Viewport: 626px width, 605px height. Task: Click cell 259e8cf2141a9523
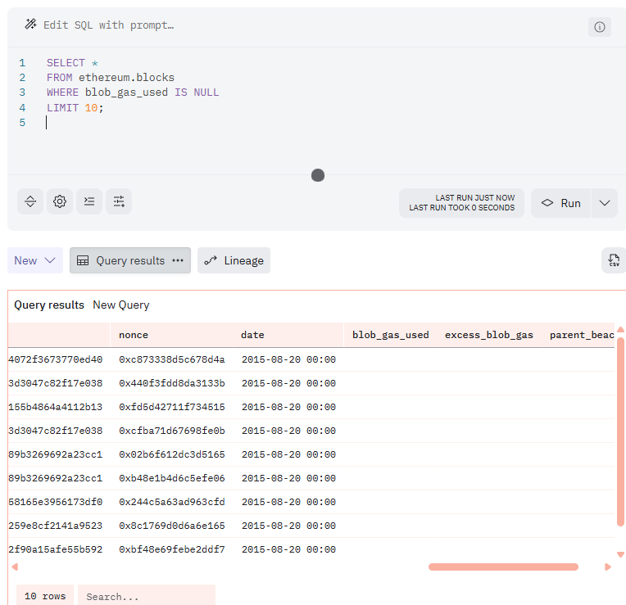pyautogui.click(x=56, y=526)
